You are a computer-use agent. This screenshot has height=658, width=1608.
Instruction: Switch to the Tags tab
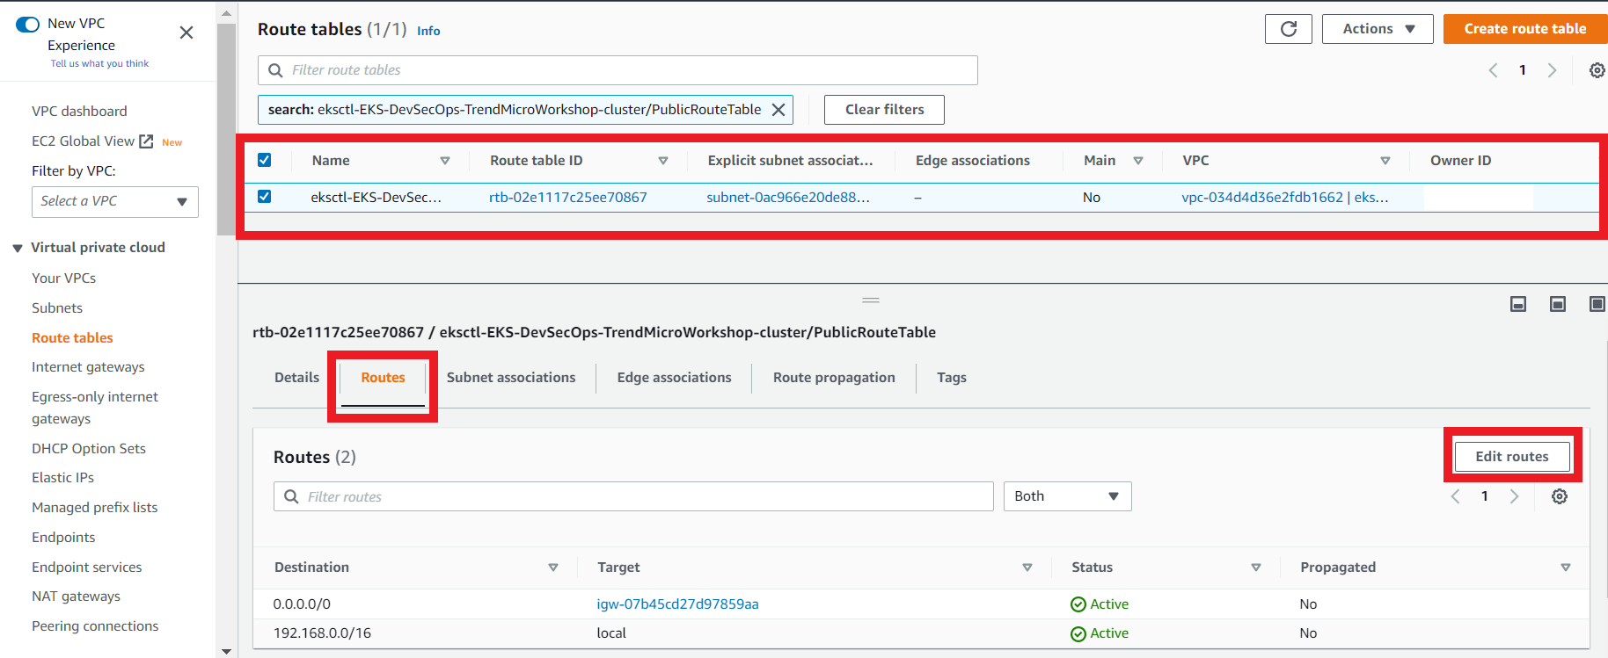point(952,377)
